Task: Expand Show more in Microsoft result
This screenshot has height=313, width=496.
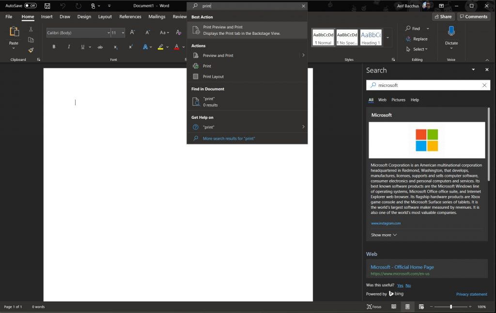Action: 384,235
